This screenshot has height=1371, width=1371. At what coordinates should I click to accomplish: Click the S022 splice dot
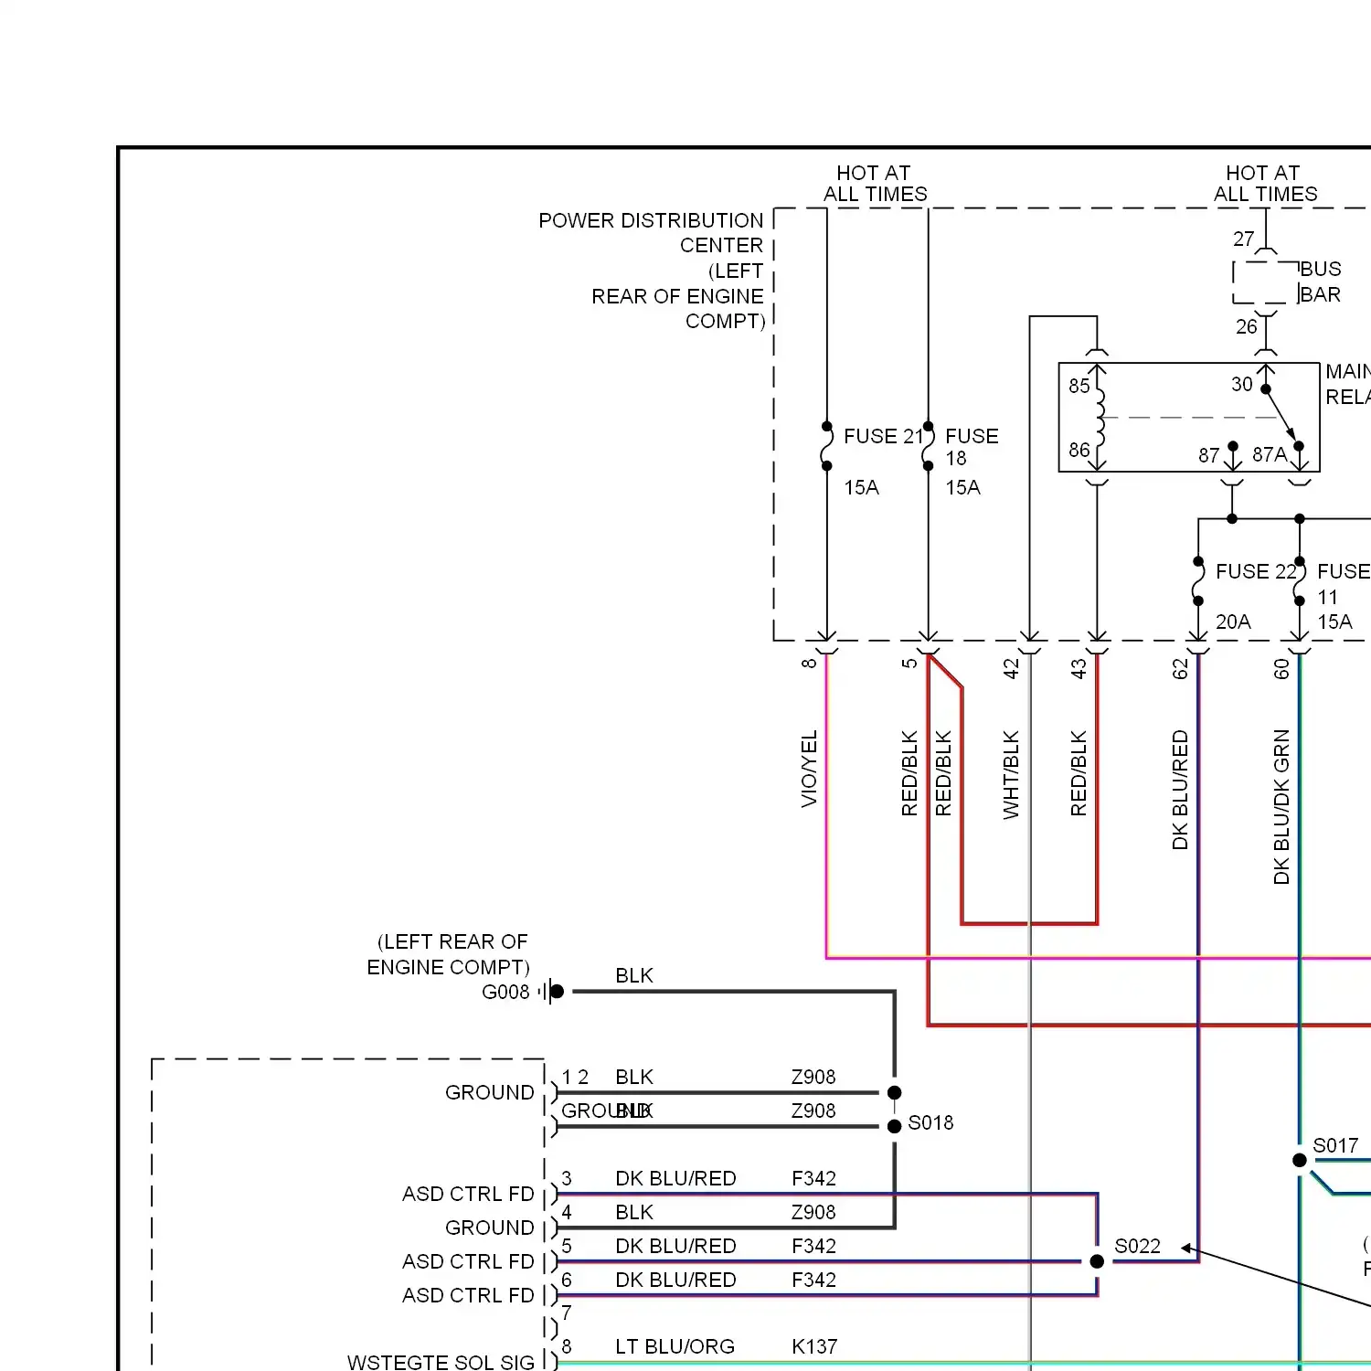[1097, 1261]
